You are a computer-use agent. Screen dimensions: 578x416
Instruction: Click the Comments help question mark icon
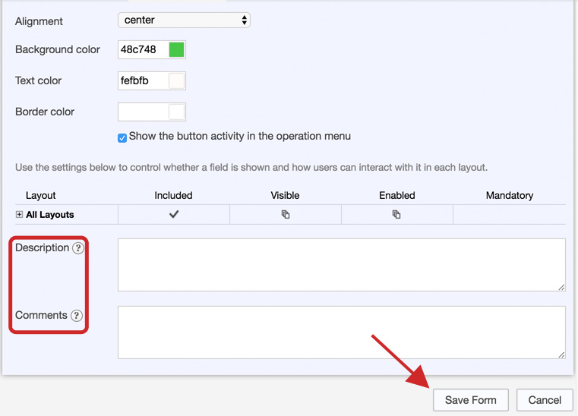click(x=77, y=316)
